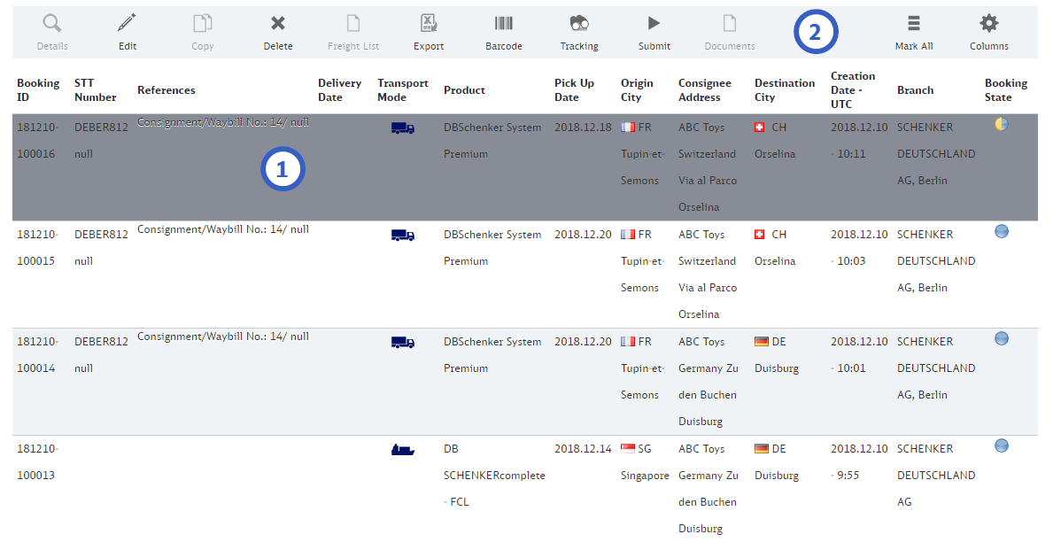Click blue booking state icon of 100013
Image resolution: width=1053 pixels, height=542 pixels.
(x=1002, y=446)
